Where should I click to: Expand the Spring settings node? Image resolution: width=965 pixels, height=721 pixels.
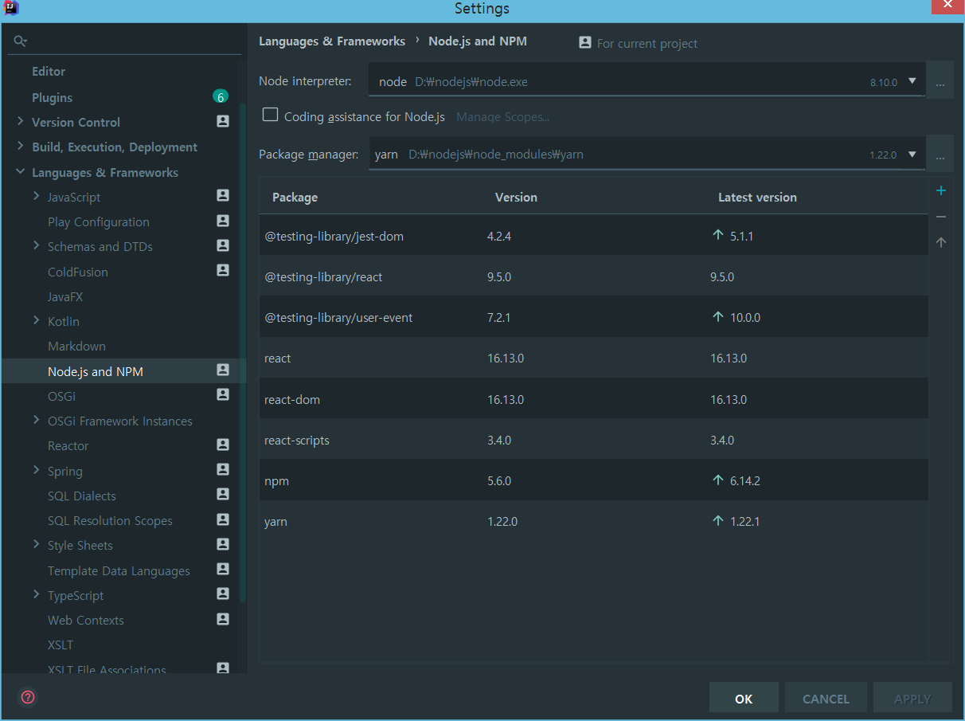click(36, 471)
